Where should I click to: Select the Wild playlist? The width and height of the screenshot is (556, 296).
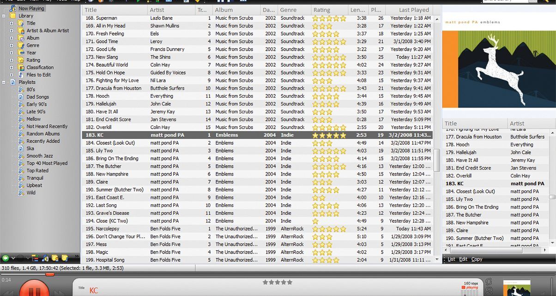tap(30, 193)
